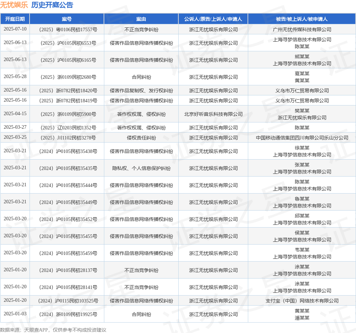The width and height of the screenshot is (356, 333).
Task: Click the 案由 column header
Action: coord(141,19)
